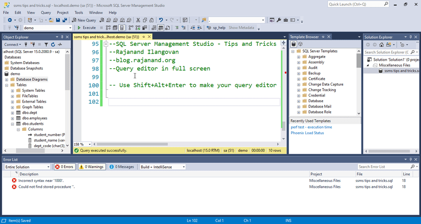Screen dimensions: 421x224
Task: Expand the Aggregate templates folder
Action: pyautogui.click(x=299, y=56)
